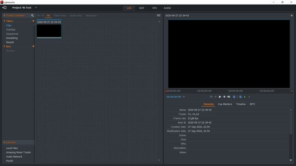
Task: Click the viewer timeline scrub strip
Action: pyautogui.click(x=229, y=91)
